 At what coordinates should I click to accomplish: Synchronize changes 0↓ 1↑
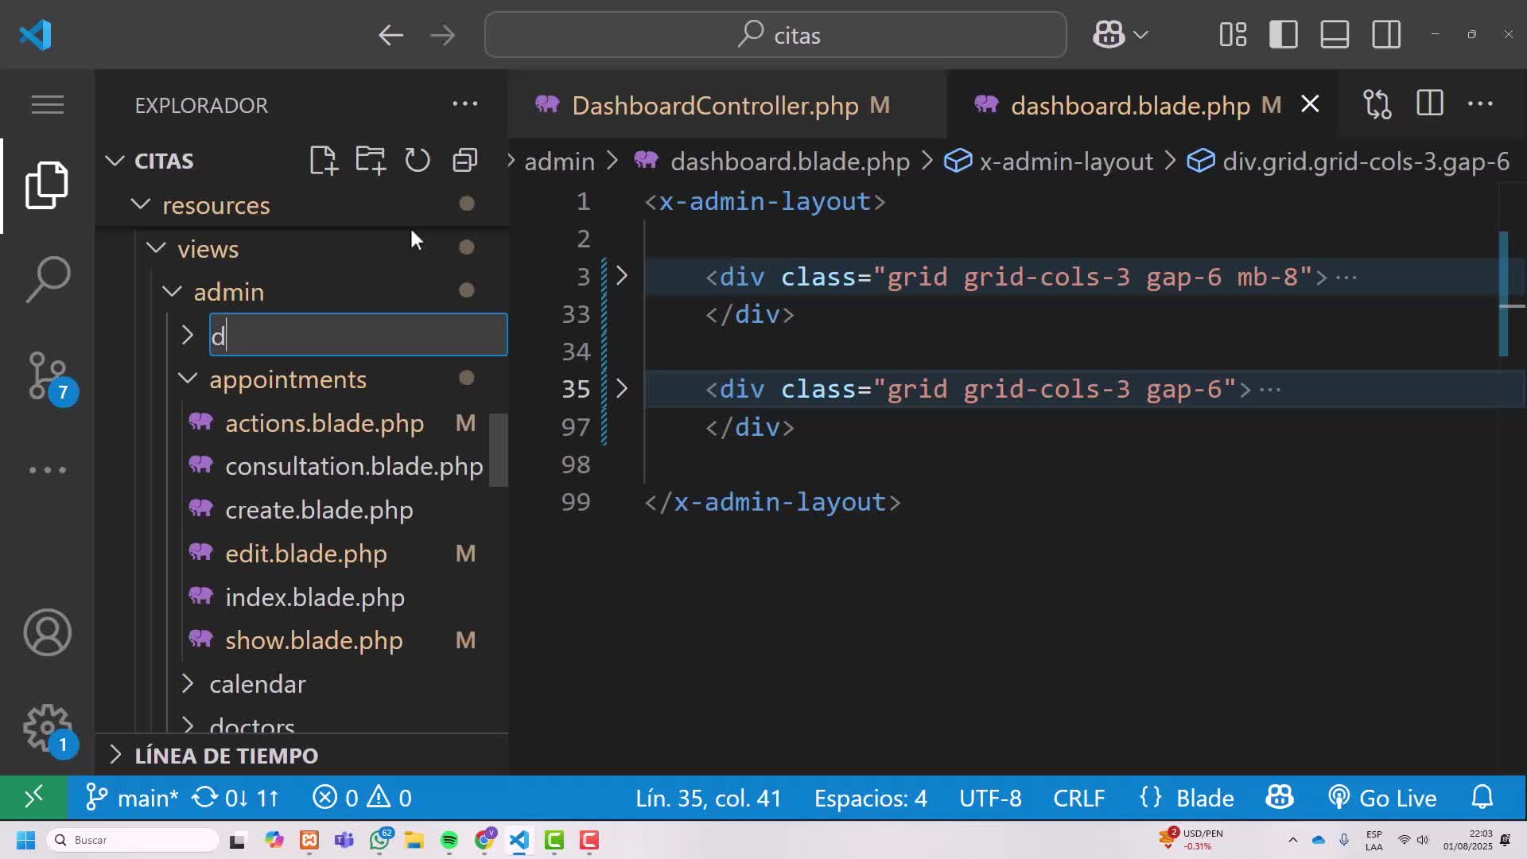(236, 798)
